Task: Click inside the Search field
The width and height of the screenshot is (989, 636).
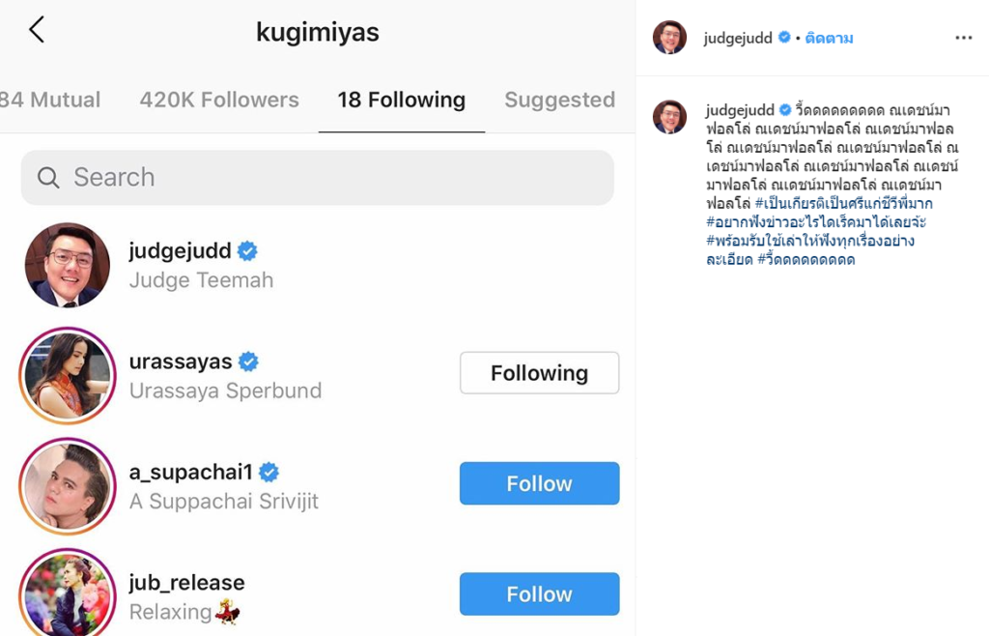Action: (x=317, y=177)
